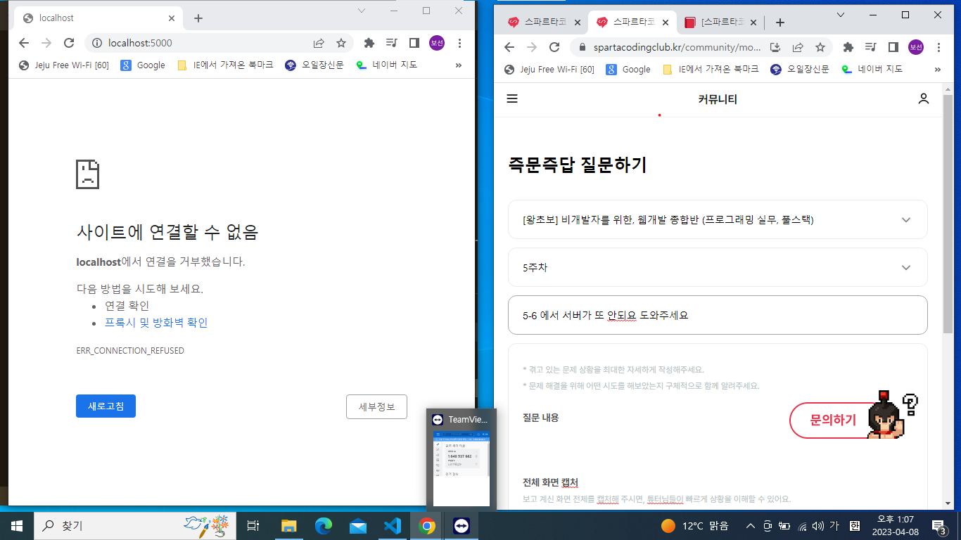Open the Mail app from the taskbar

click(357, 526)
